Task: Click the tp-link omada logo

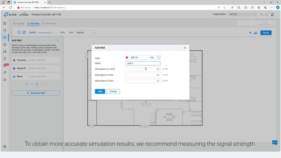Action: click(16, 14)
